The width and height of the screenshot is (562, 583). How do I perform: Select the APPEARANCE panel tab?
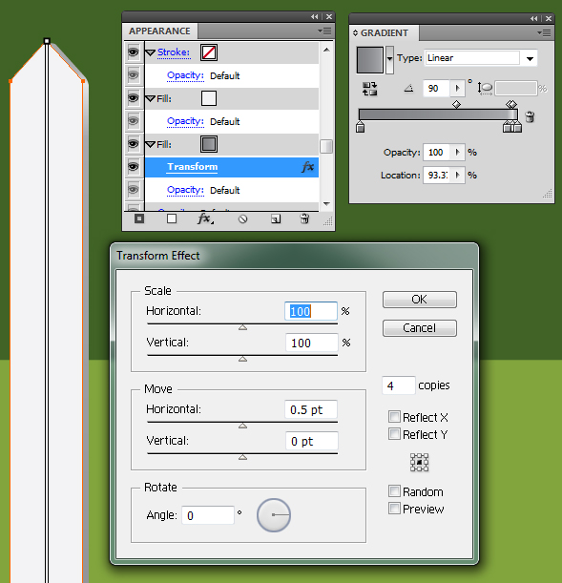tap(160, 31)
